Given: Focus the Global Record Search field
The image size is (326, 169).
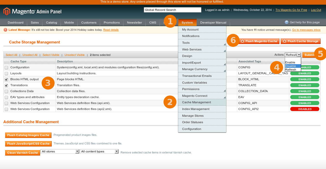Looking at the screenshot, I should click(x=173, y=10).
